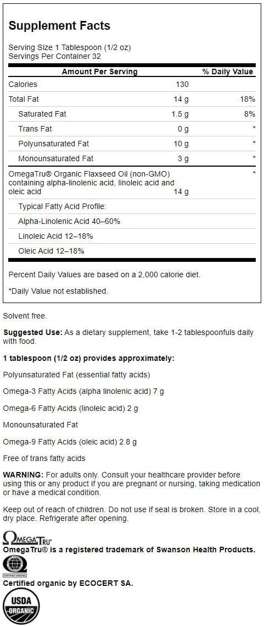Click the Alpha-Linolenic Acid 40–60% line
Image resolution: width=264 pixels, height=626 pixels.
tap(69, 221)
